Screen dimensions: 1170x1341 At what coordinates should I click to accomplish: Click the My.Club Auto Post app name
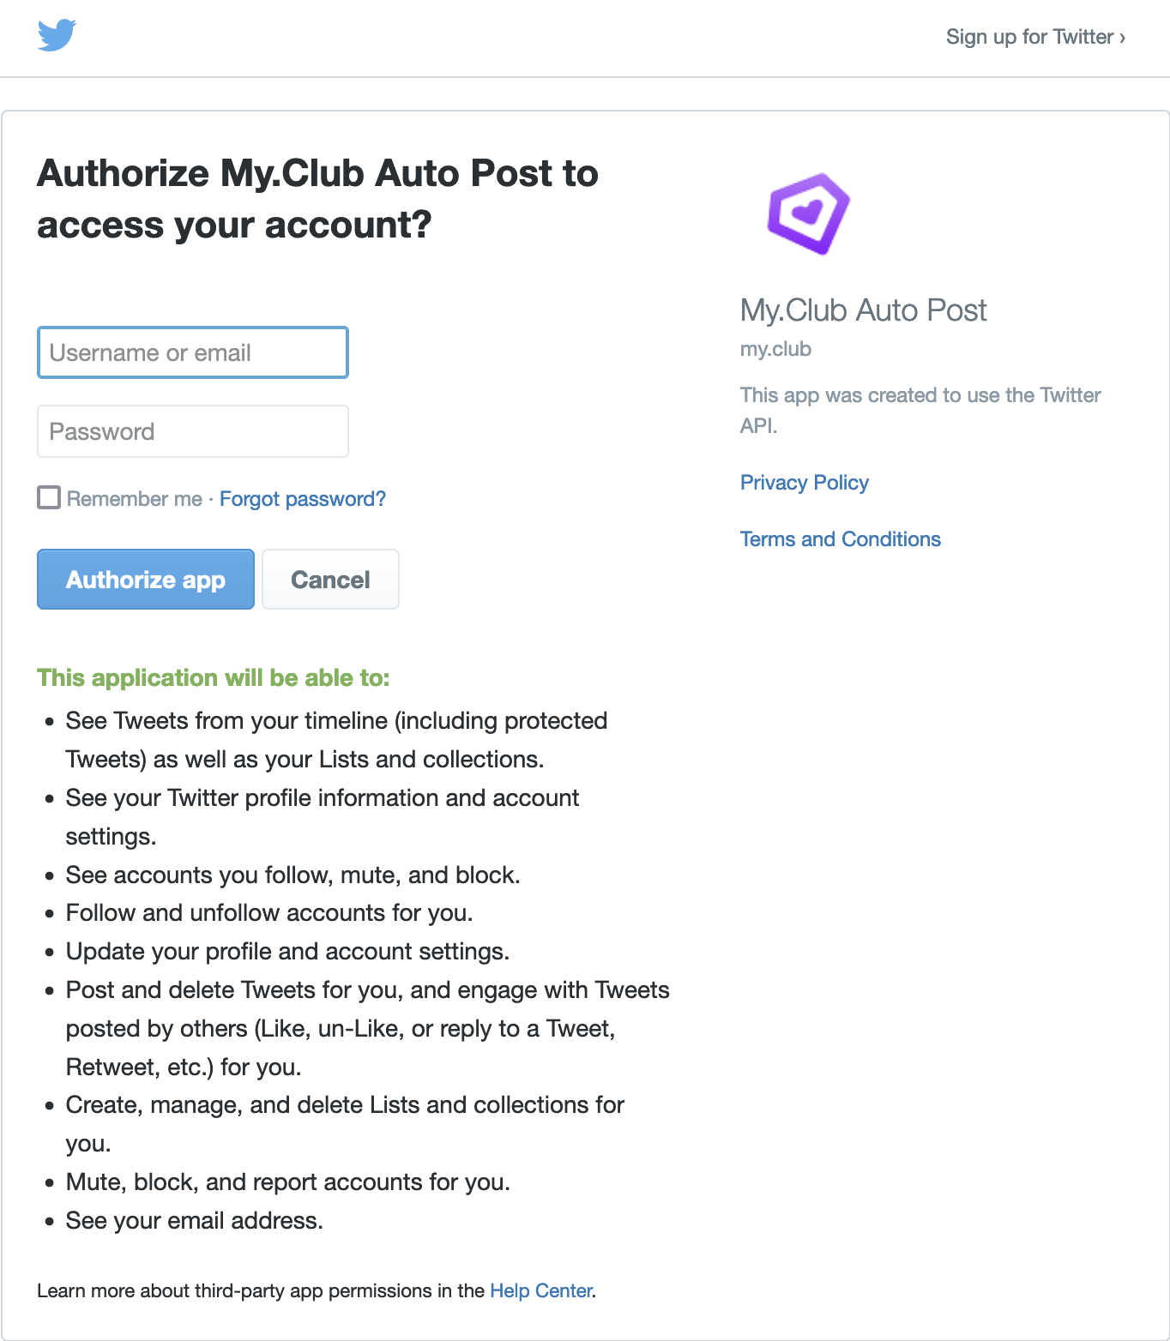click(x=864, y=310)
